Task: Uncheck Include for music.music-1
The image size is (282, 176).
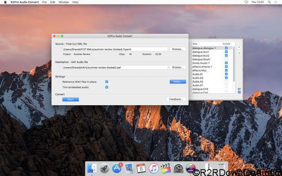Action: tap(226, 63)
